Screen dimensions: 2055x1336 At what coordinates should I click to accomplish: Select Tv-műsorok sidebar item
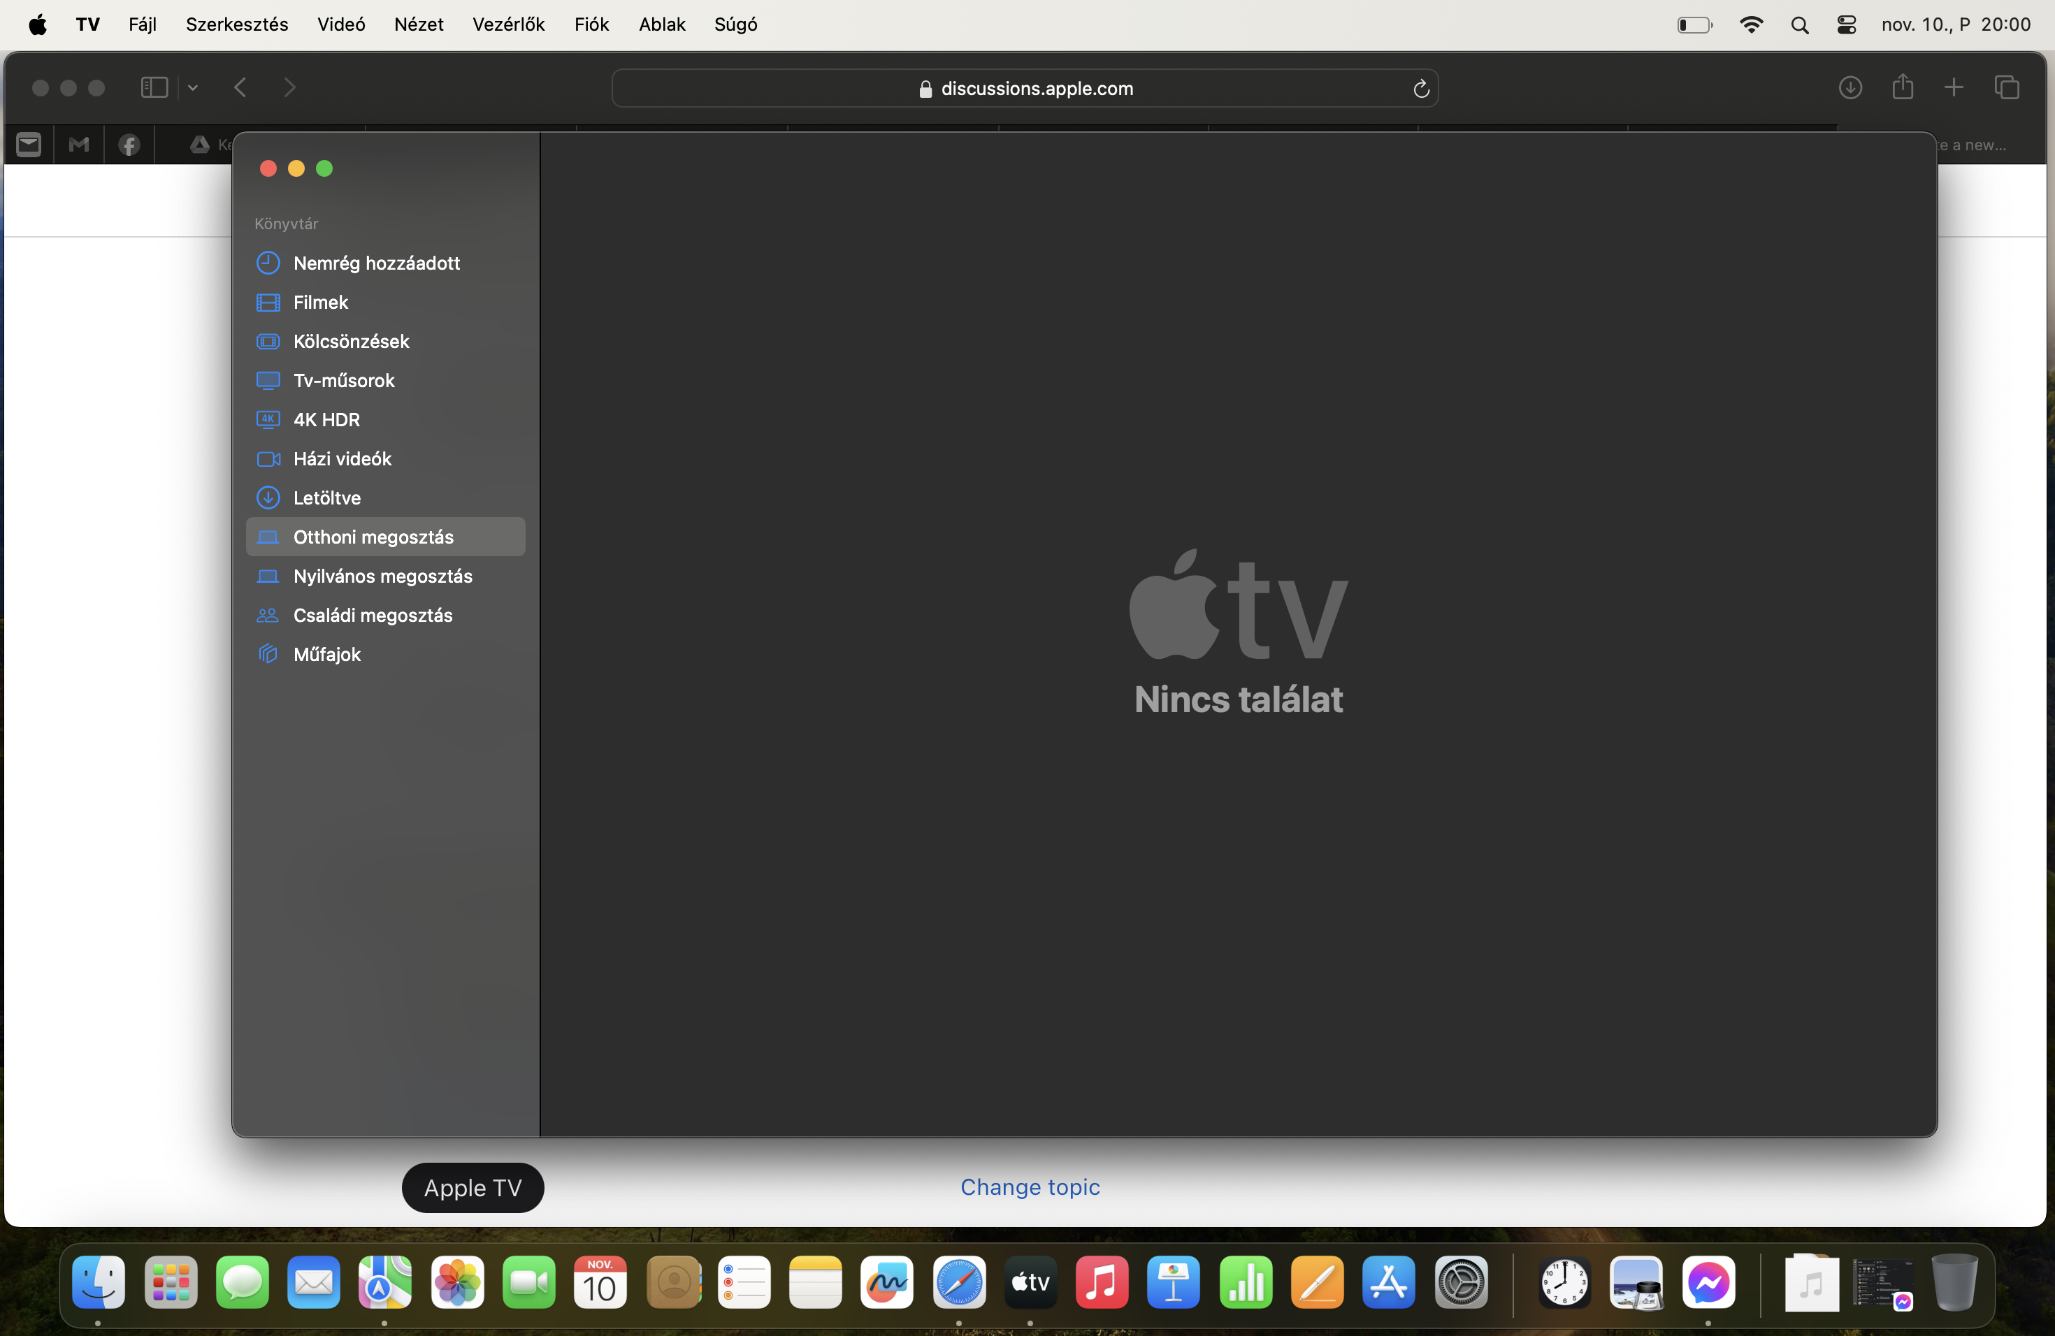344,381
